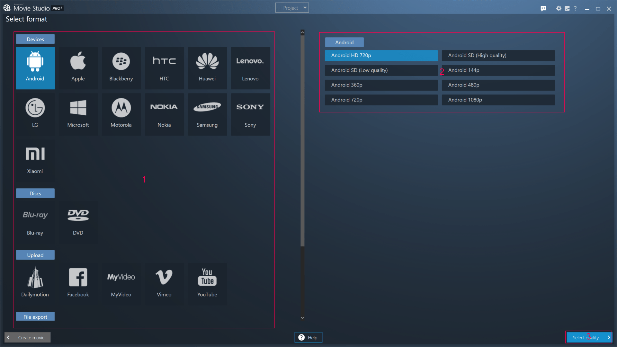Screen dimensions: 617x347
Task: Pick the Android 144p preset
Action: click(498, 70)
